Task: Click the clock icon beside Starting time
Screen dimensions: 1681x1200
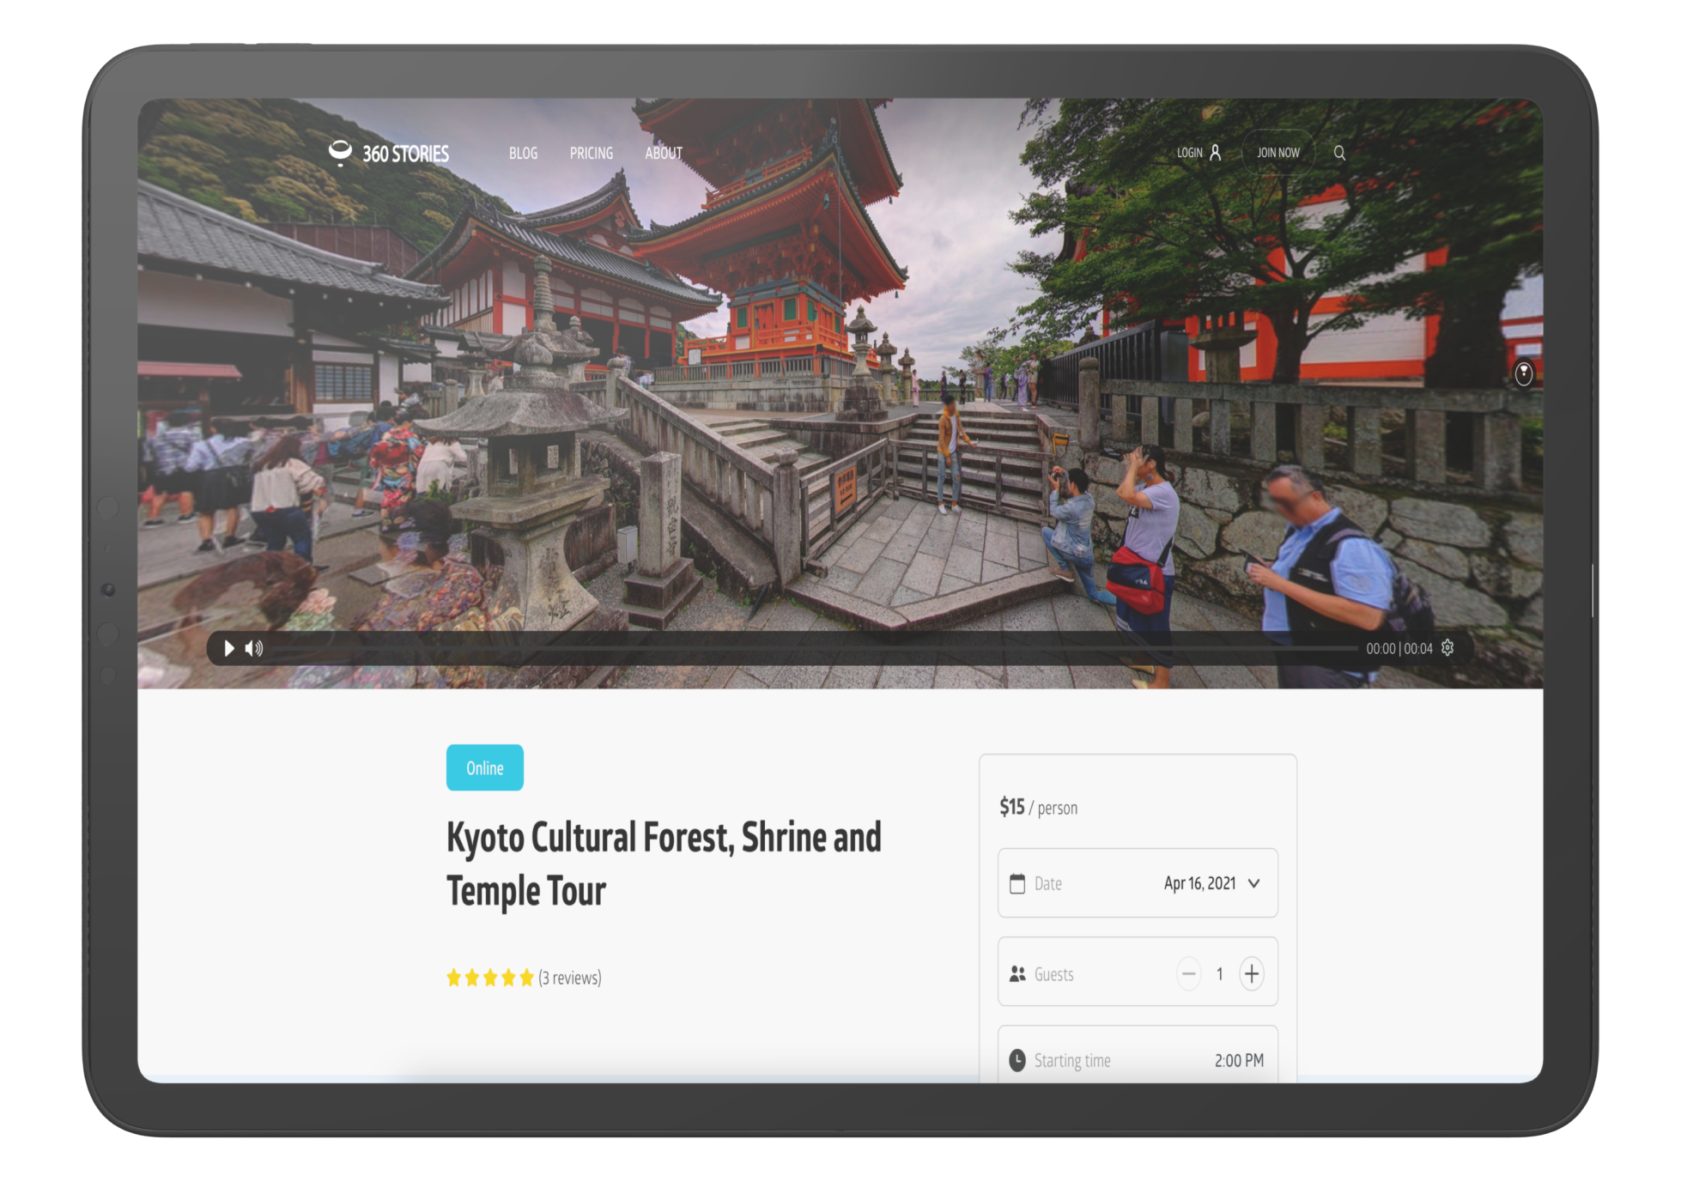Action: [x=1018, y=1059]
